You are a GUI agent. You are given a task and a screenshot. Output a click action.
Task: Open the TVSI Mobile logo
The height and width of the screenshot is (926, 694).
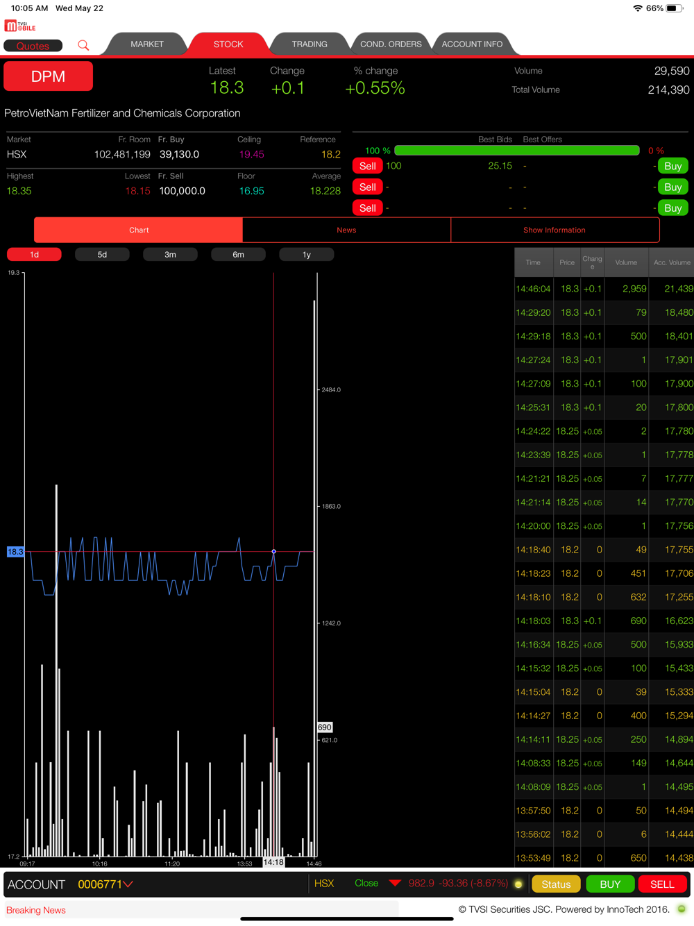click(20, 26)
